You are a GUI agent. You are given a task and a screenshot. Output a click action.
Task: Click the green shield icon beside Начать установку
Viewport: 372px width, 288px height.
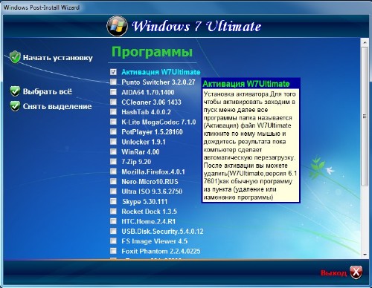point(15,57)
